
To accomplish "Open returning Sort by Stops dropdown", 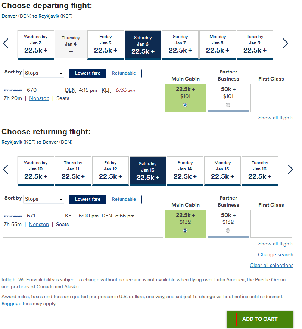I will 43,199.
